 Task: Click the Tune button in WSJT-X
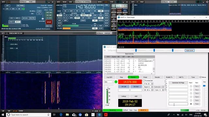click(193, 77)
